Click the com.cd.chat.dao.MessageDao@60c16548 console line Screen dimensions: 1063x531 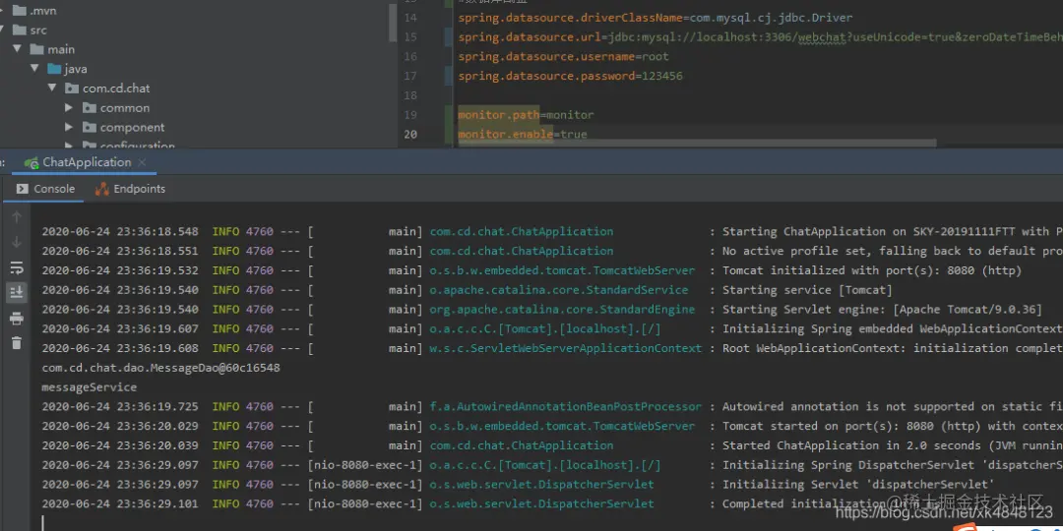[160, 368]
